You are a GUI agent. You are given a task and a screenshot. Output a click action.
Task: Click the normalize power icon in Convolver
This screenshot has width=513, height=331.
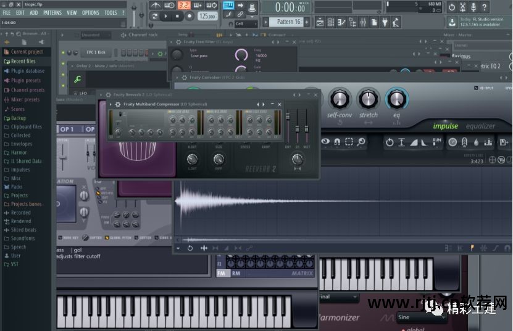coord(390,142)
